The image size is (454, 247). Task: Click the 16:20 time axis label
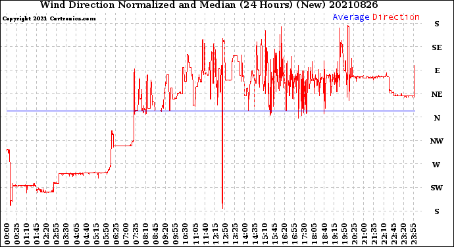[x=284, y=234]
